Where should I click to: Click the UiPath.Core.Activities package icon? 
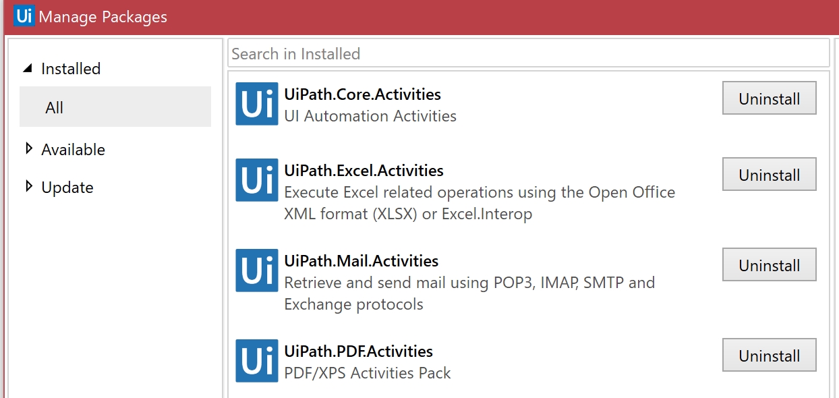tap(257, 104)
